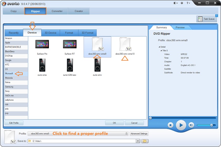This screenshot has width=221, height=147.
Task: Click the preview seek progress bar
Action: coord(182,118)
